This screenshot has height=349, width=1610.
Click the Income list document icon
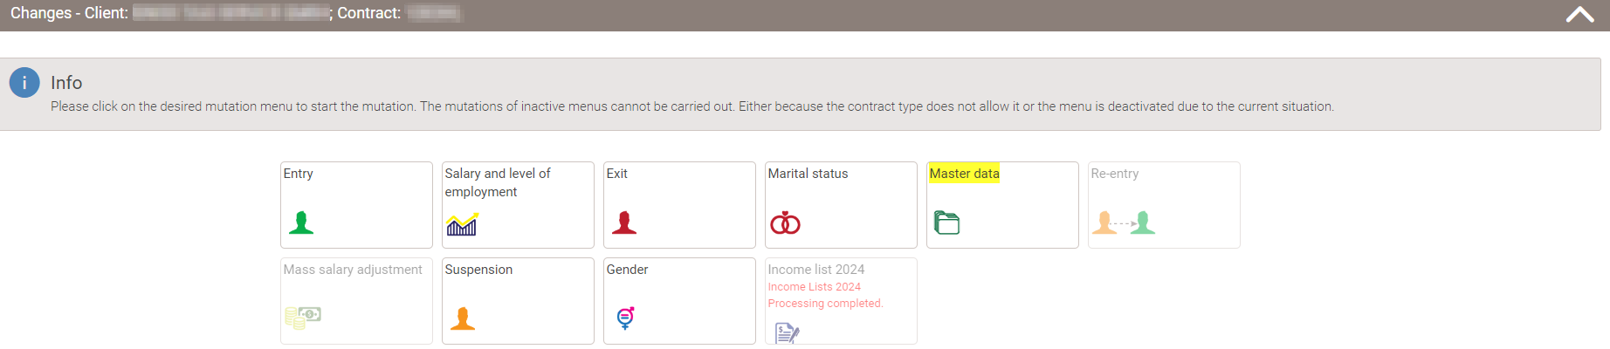coord(787,332)
